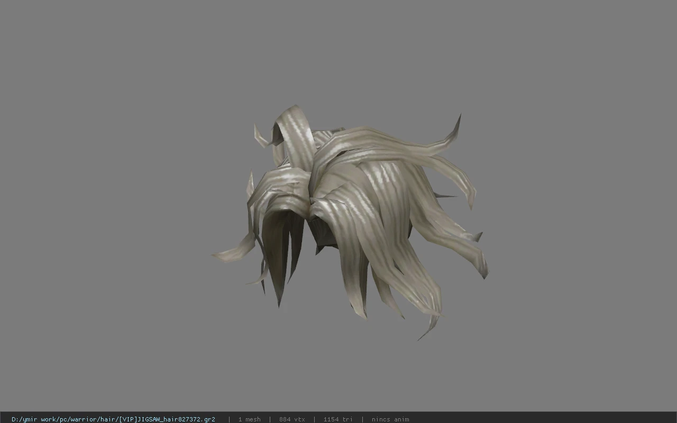
Task: Click the "1154 tri" triangle count
Action: coord(338,419)
